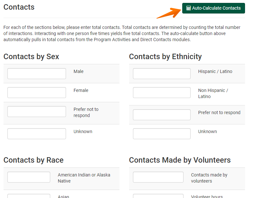Click the Non Hispanic / Latino label
Image resolution: width=255 pixels, height=198 pixels.
(213, 94)
